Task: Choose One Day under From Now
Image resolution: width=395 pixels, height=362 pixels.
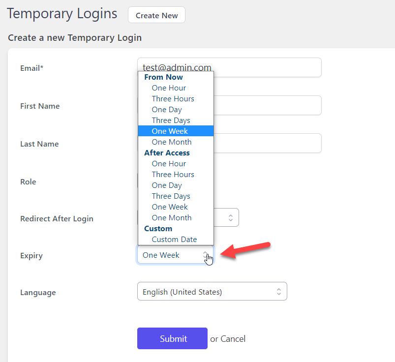Action: (x=176, y=110)
